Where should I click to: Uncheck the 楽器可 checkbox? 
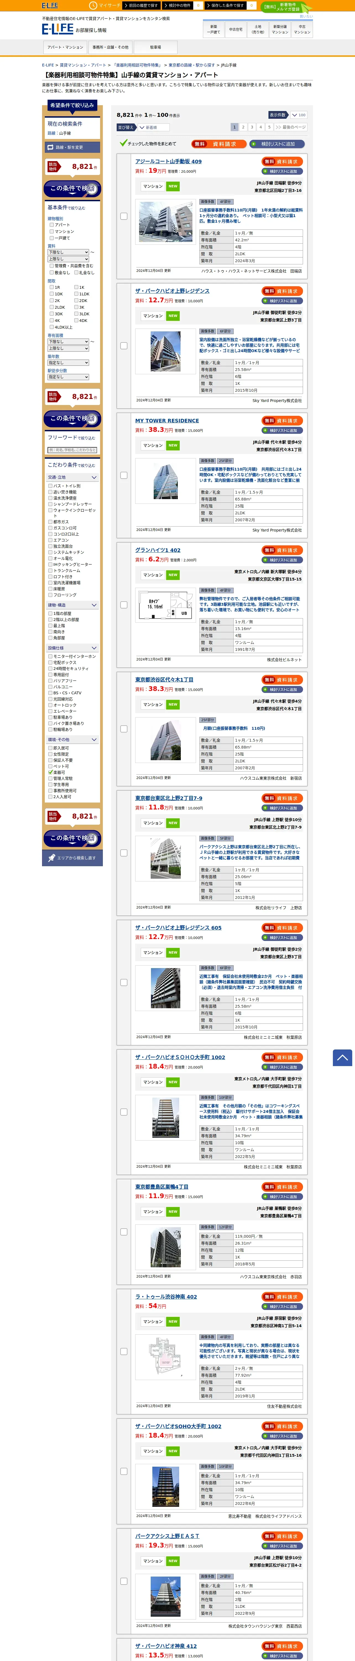(x=50, y=772)
